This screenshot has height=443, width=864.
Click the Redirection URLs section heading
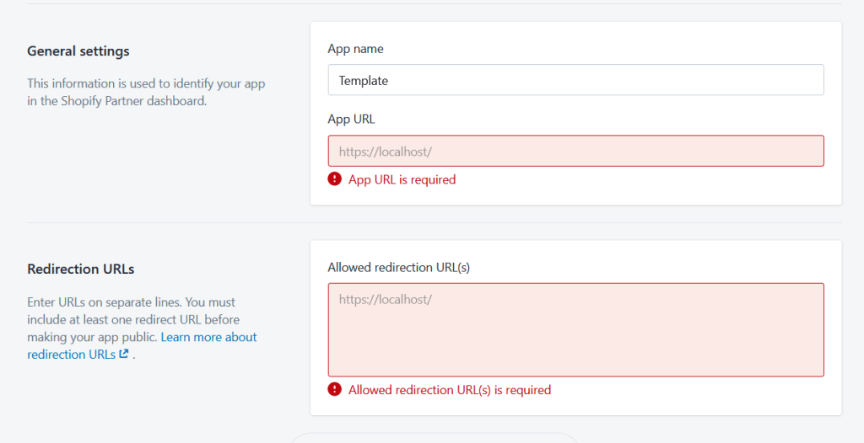tap(81, 270)
